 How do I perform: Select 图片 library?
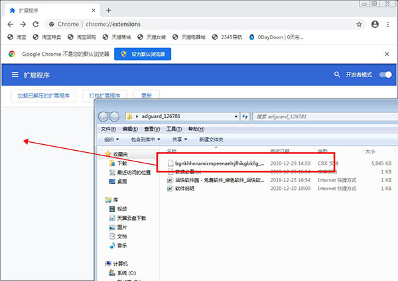tap(118, 227)
